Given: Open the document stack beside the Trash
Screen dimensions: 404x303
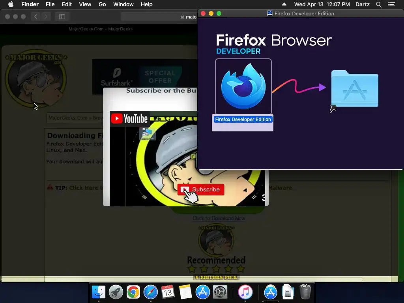Looking at the screenshot, I should [288, 292].
